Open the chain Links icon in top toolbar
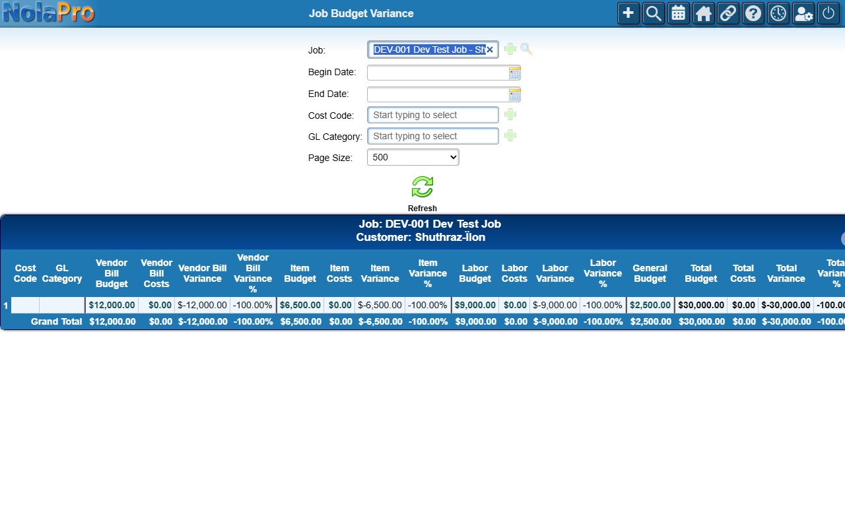This screenshot has width=845, height=528. point(728,13)
